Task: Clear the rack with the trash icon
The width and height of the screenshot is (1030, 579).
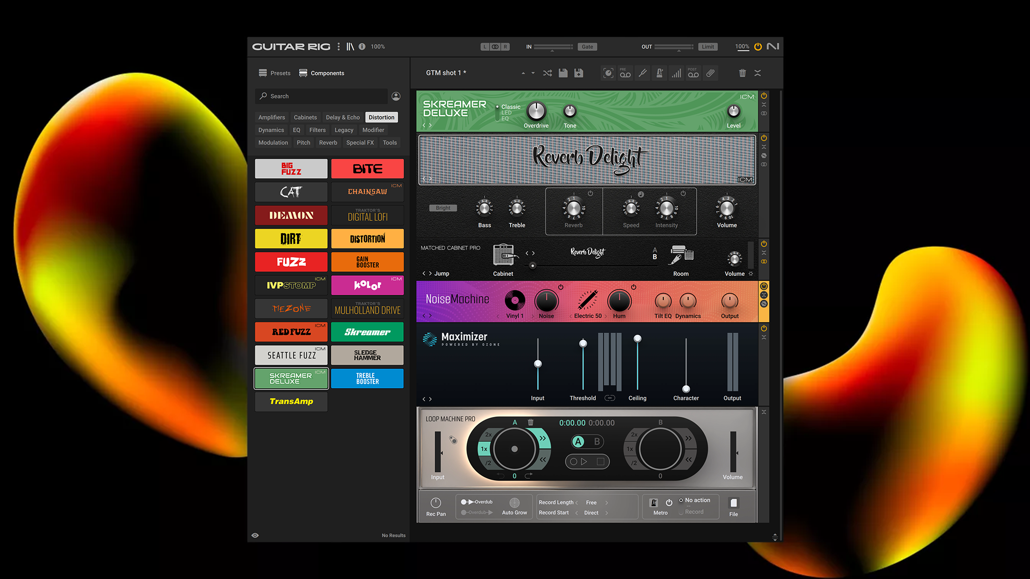Action: (743, 73)
